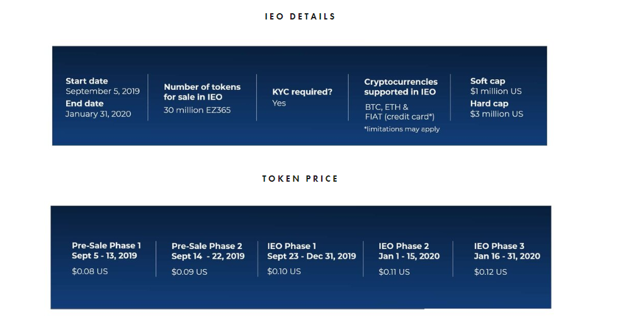
Task: Click the Soft cap $1 million value
Action: click(496, 91)
